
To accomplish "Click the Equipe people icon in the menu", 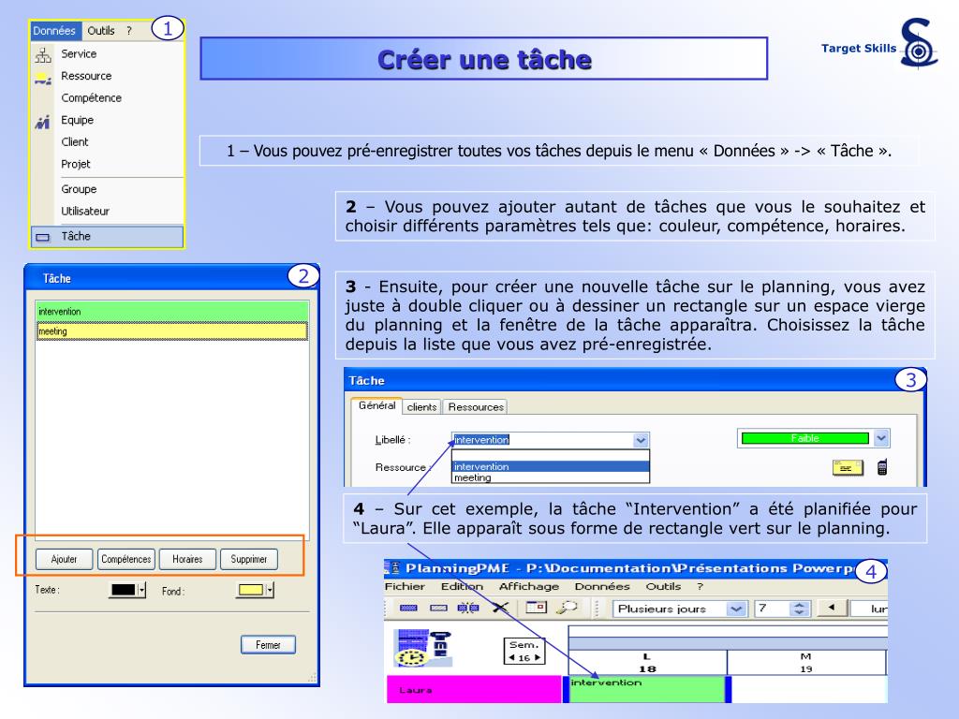I will [42, 122].
